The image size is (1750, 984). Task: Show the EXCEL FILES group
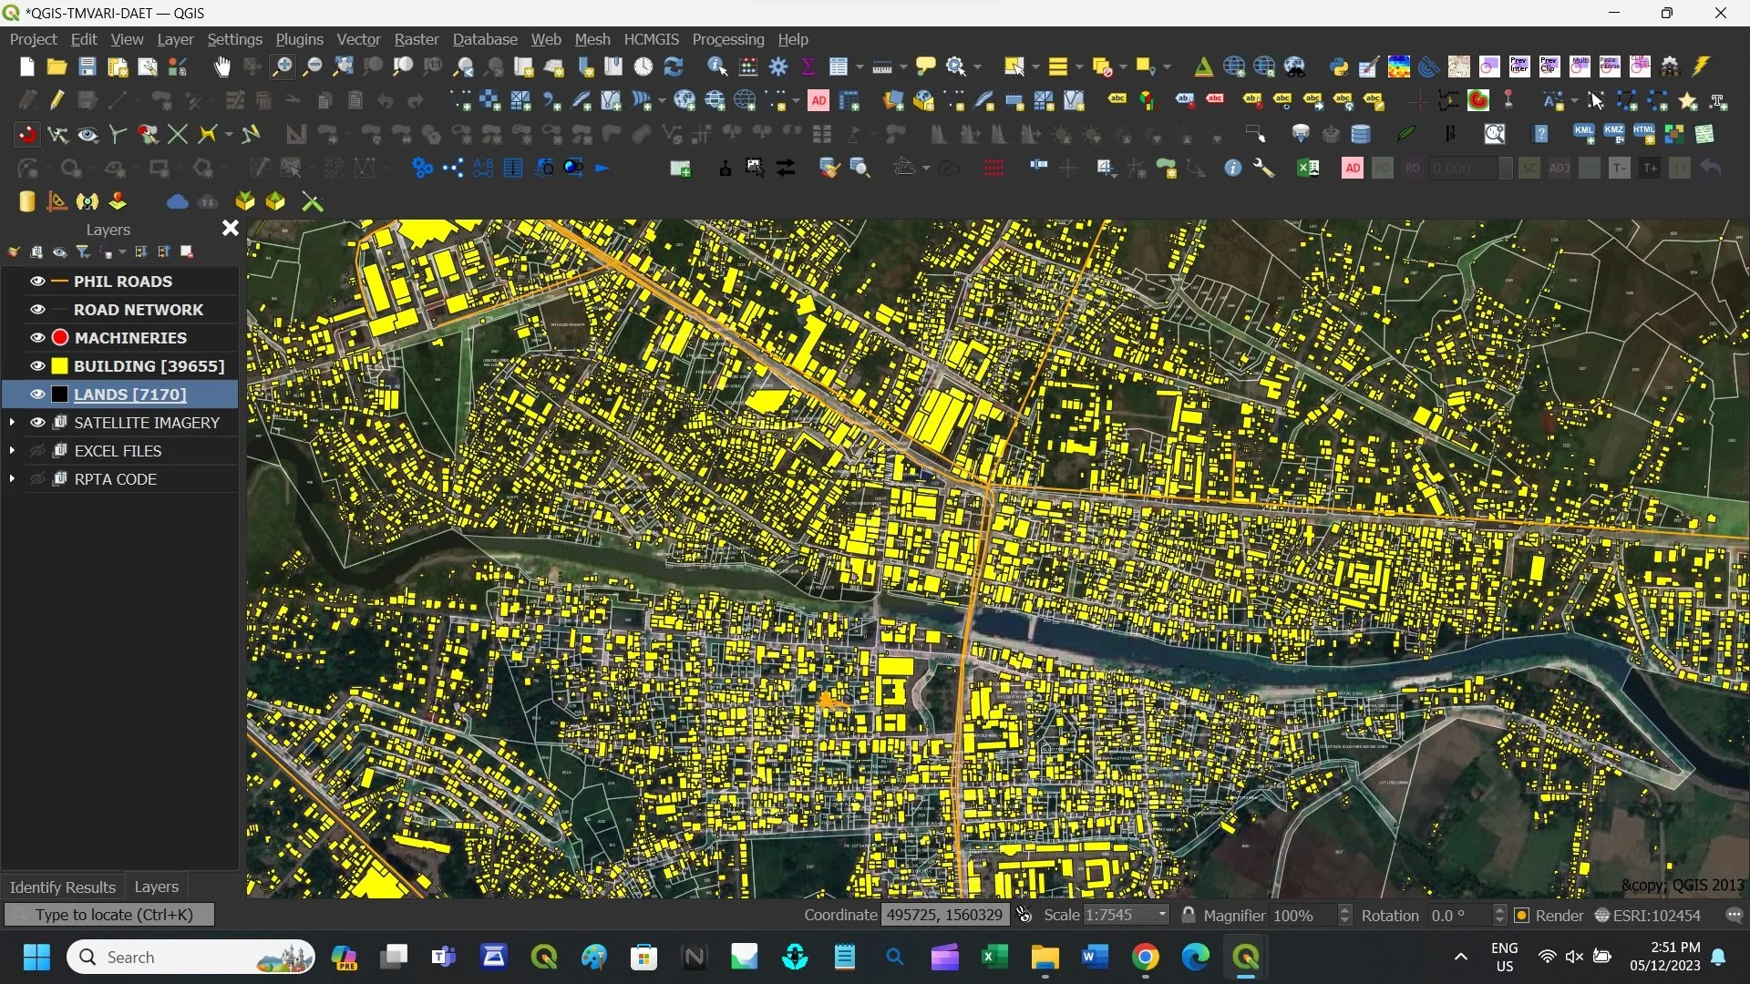click(x=37, y=451)
